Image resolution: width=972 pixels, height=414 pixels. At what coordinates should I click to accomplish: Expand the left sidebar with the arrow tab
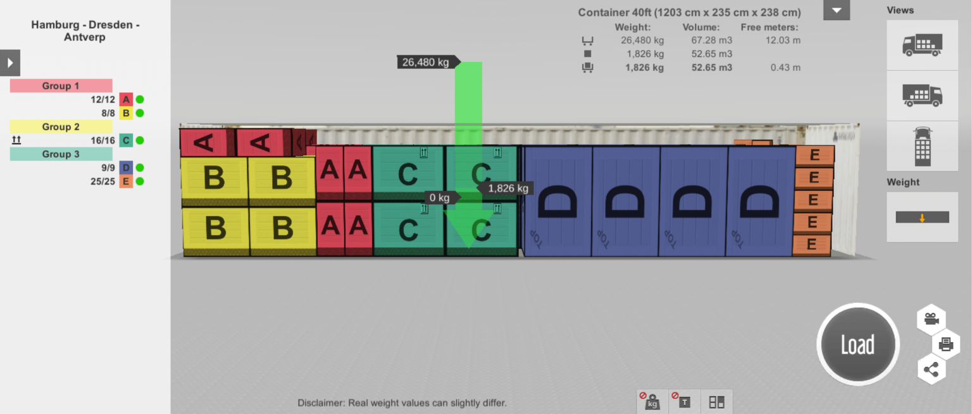9,63
